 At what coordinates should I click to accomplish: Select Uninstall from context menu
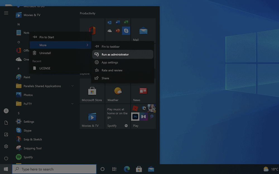point(60,53)
